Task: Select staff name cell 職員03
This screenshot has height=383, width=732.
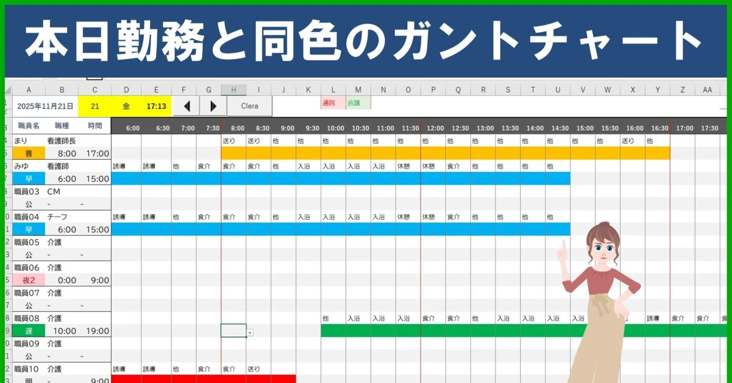Action: [29, 191]
